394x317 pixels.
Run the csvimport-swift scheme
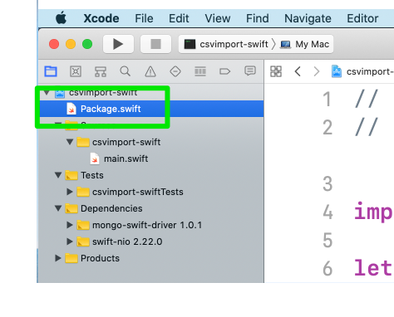(x=118, y=44)
